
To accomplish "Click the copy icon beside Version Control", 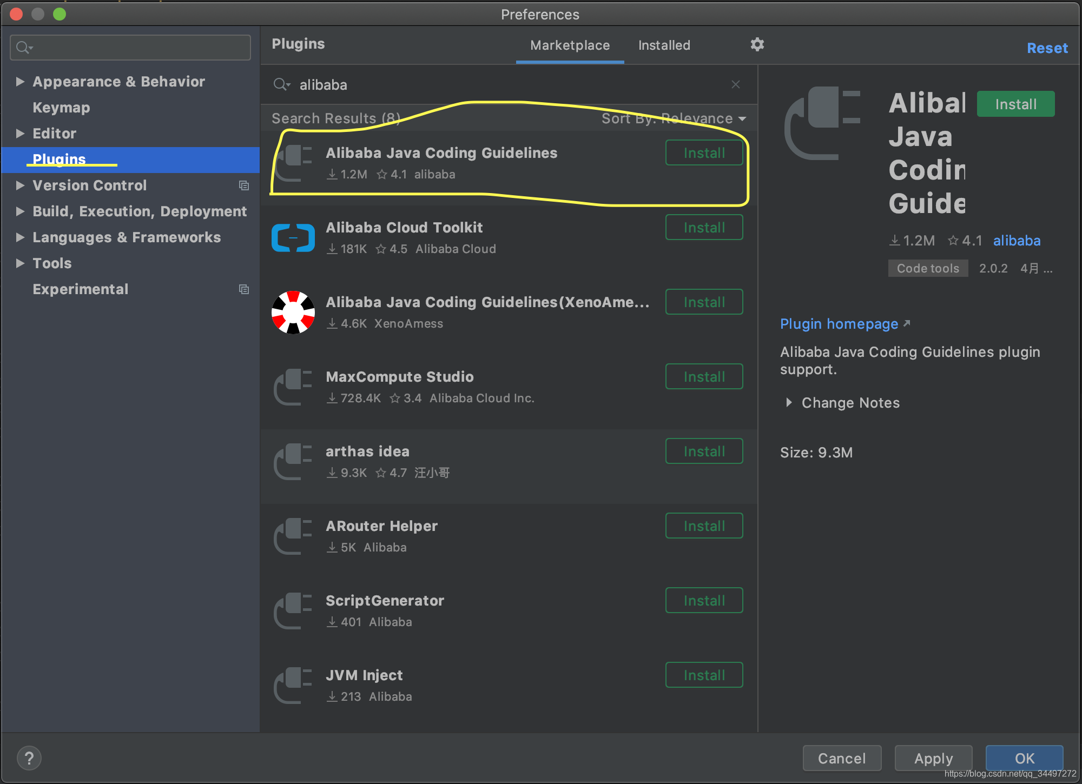I will tap(244, 185).
